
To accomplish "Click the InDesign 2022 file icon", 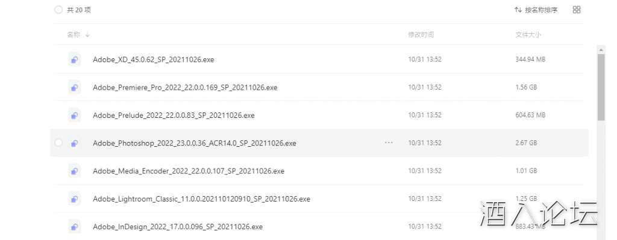I will tap(74, 227).
